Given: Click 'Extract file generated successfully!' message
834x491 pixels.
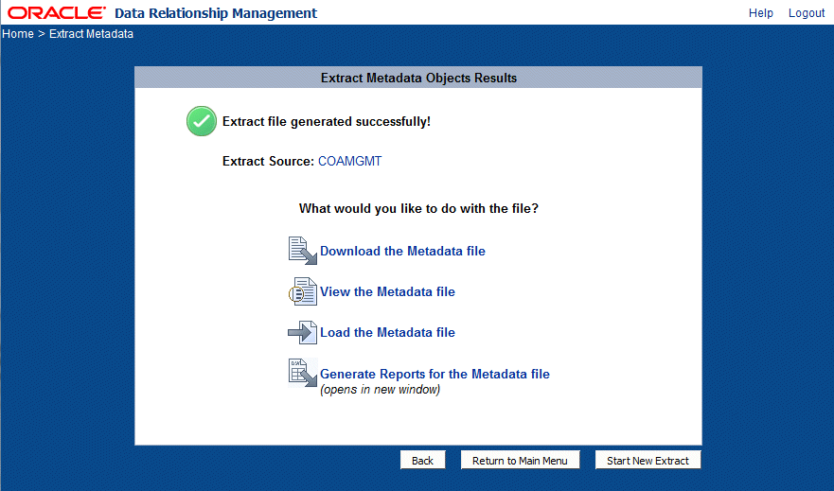Looking at the screenshot, I should pos(326,122).
